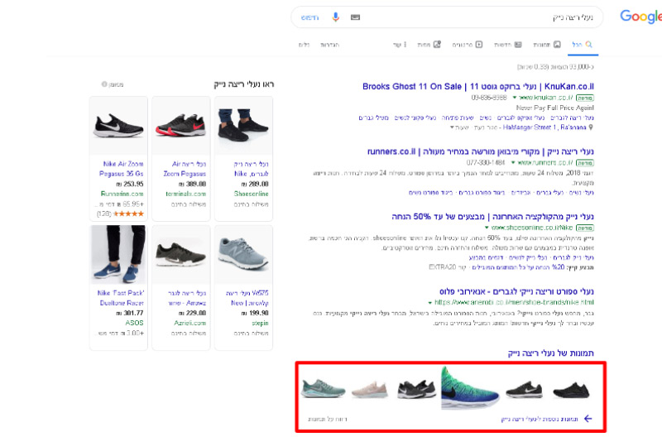Click the Nike Pegasus 35 Gs shoe photo from Runnerinn
The width and height of the screenshot is (662, 437).
coord(118,126)
